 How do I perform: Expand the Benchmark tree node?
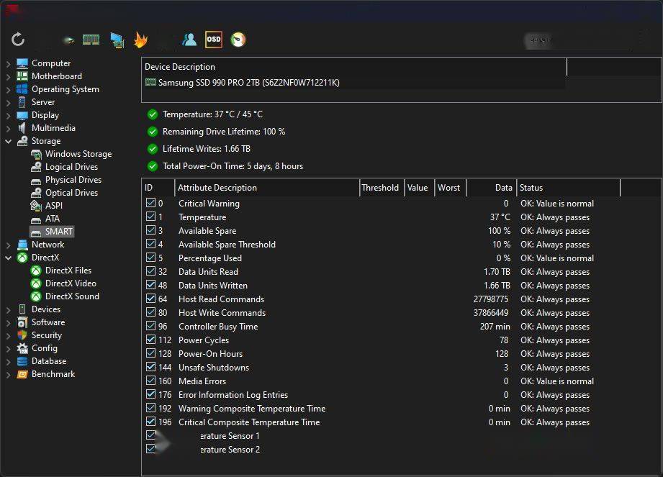click(x=9, y=374)
